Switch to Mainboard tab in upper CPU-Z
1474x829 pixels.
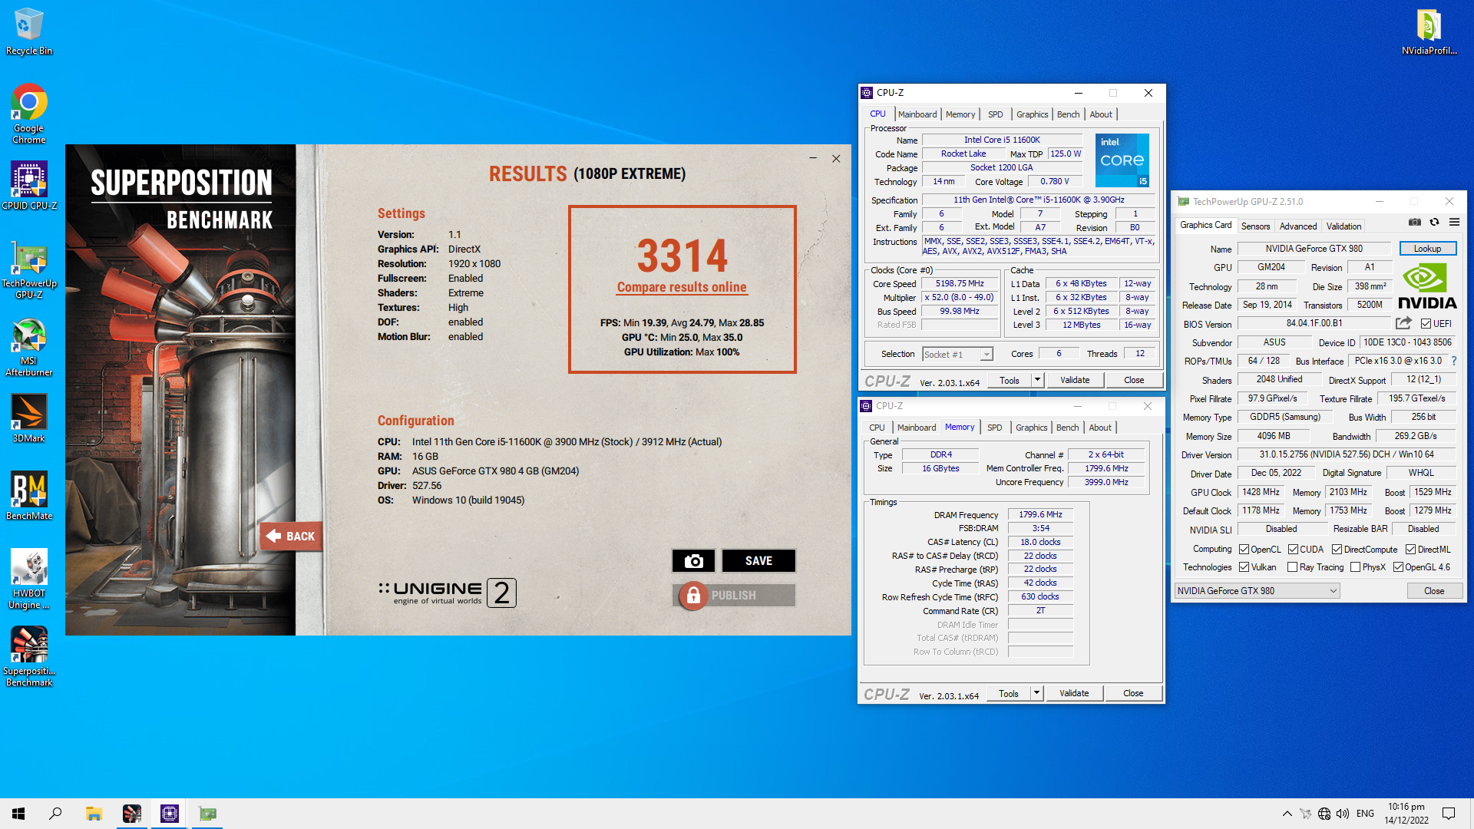coord(917,114)
